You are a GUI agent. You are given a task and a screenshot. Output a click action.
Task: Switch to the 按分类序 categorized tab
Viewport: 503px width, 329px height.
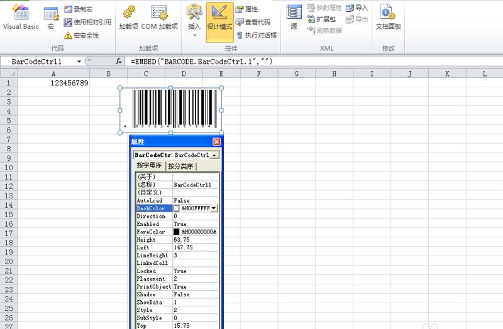pyautogui.click(x=180, y=166)
